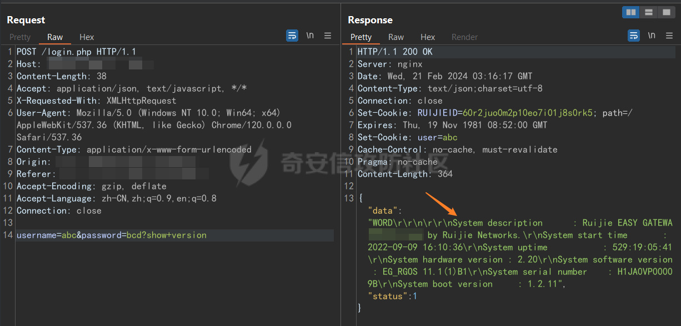Click the Date response header line
681x326 pixels.
(x=445, y=76)
